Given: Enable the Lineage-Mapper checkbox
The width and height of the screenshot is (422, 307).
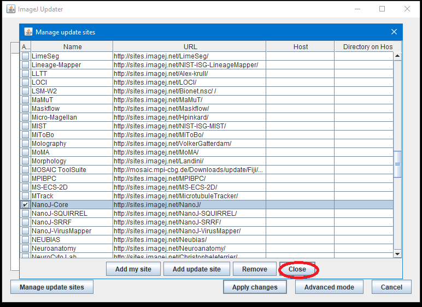Looking at the screenshot, I should 25,65.
